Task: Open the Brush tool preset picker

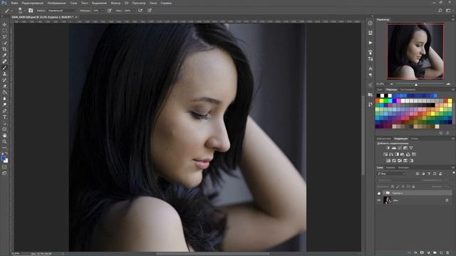Action: 8,11
